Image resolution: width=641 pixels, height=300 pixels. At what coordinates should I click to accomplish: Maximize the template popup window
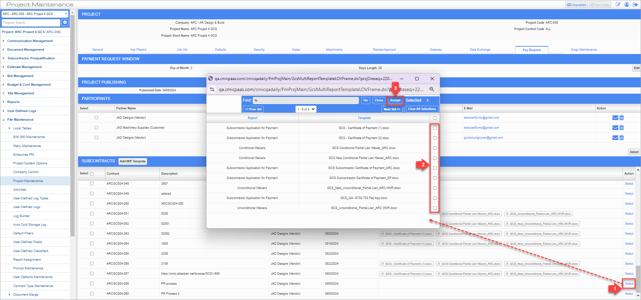tap(417, 79)
